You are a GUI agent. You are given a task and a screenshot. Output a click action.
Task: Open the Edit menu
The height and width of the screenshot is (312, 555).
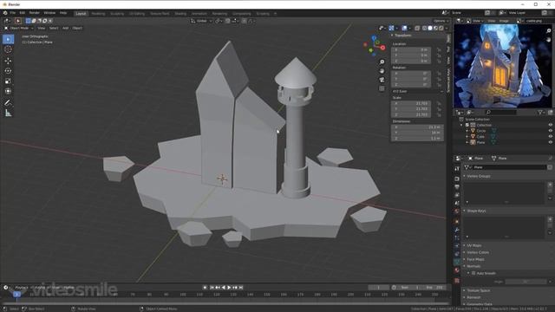23,13
